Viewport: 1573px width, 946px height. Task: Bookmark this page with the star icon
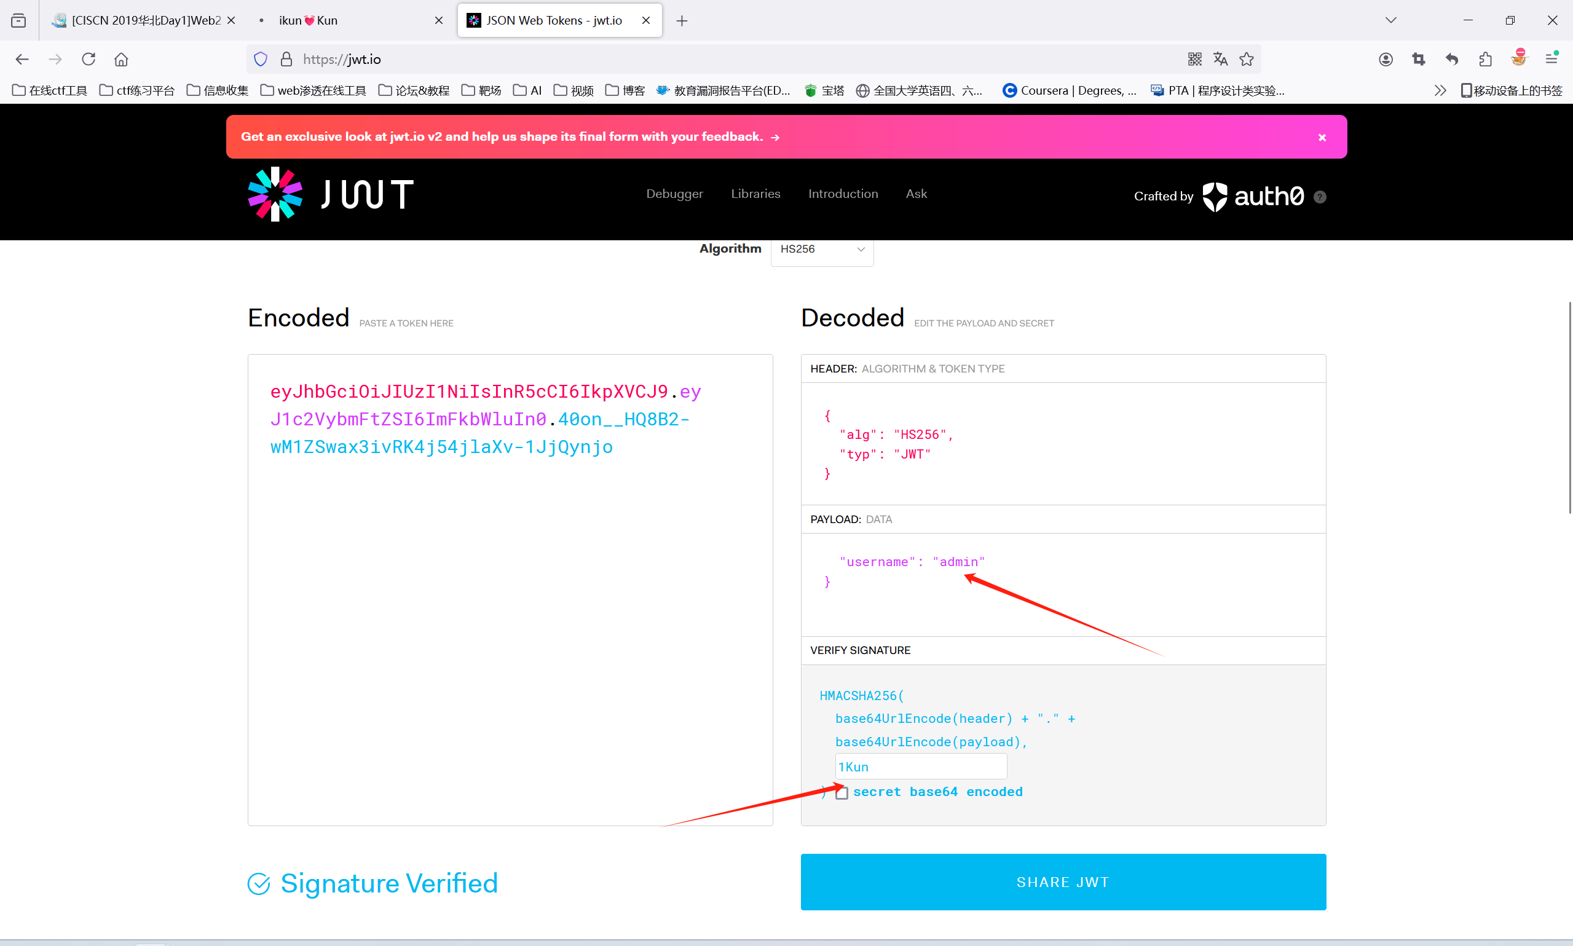click(1247, 59)
